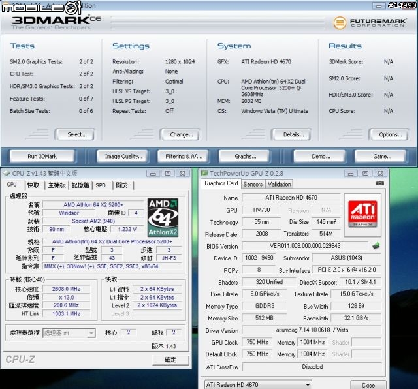
Task: Click the multiplier value x 13.0
Action: 67,297
